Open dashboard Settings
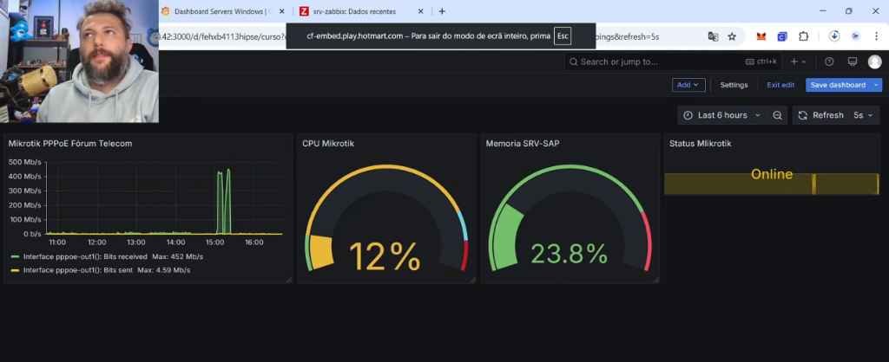This screenshot has width=889, height=362. (x=734, y=85)
